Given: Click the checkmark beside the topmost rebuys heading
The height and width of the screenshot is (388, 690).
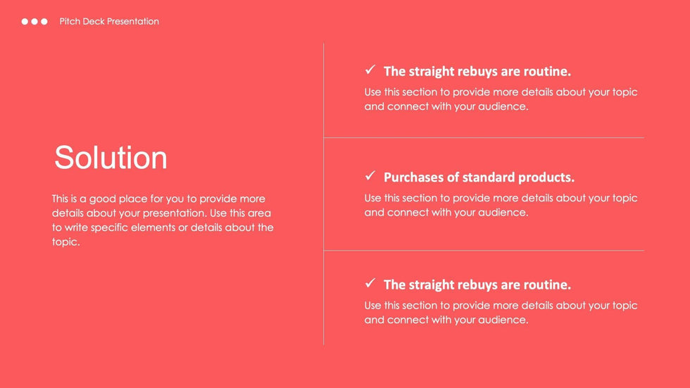Looking at the screenshot, I should click(x=370, y=70).
